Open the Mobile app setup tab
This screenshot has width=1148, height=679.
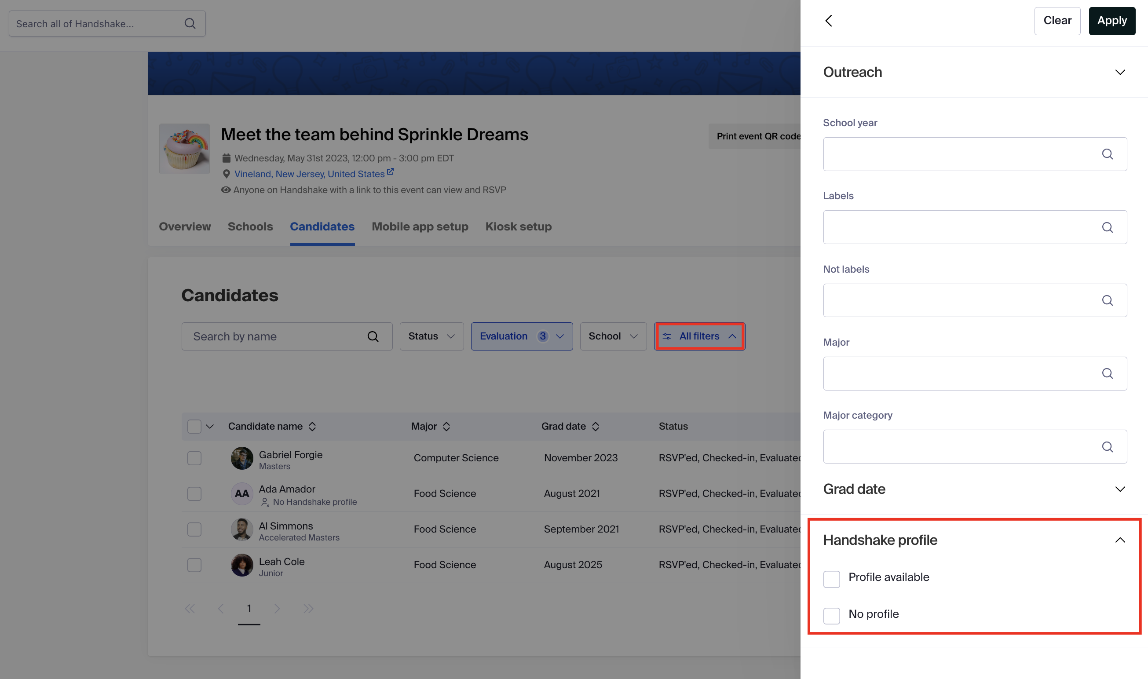pos(420,226)
